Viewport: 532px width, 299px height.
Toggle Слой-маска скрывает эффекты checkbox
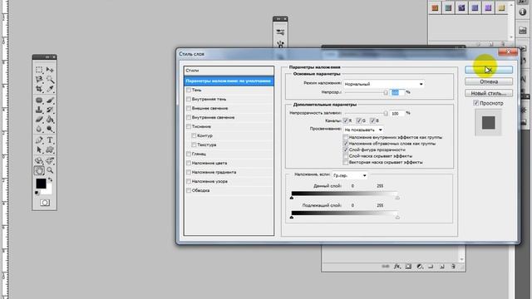point(346,156)
